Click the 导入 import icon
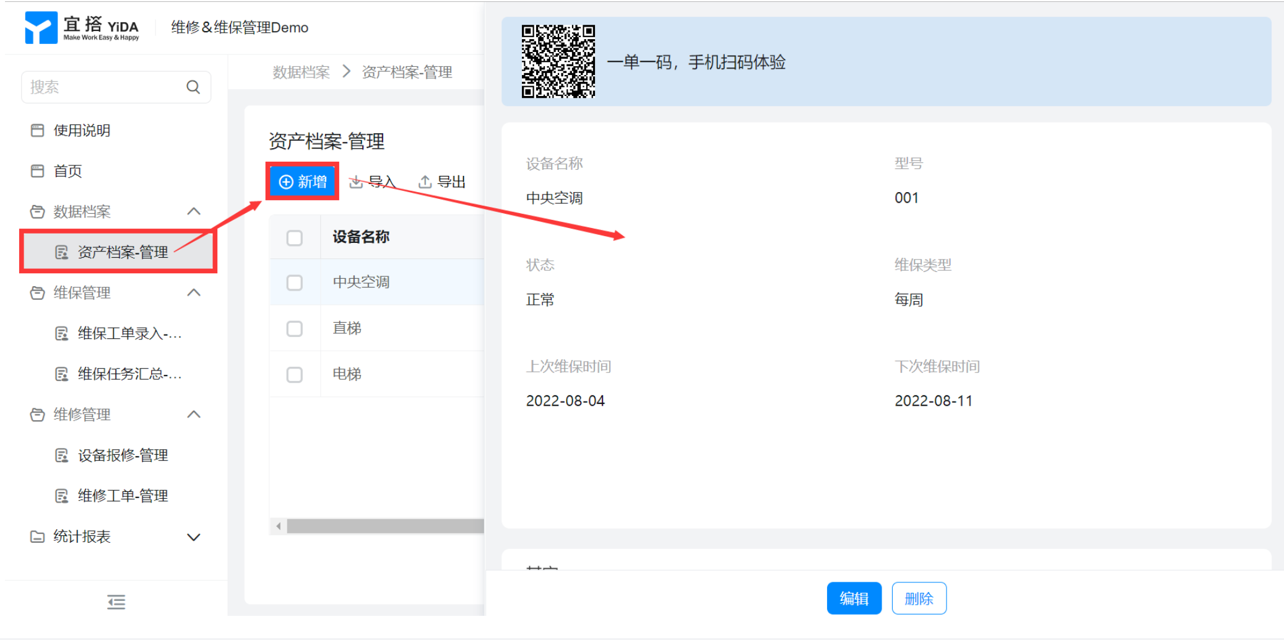Image resolution: width=1284 pixels, height=640 pixels. (356, 182)
